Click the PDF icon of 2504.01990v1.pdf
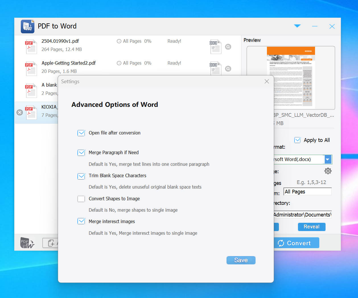Viewport: 358px width, 298px height. [31, 47]
